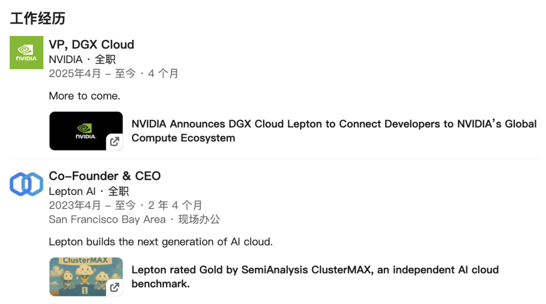Screen dimensions: 546x304
Task: Click external link icon on ClusterMAX thumbnail
Action: 115,287
